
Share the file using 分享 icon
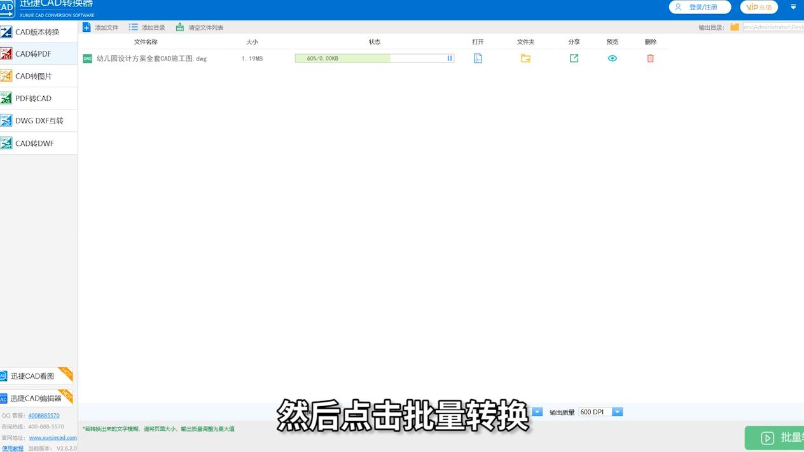(574, 58)
